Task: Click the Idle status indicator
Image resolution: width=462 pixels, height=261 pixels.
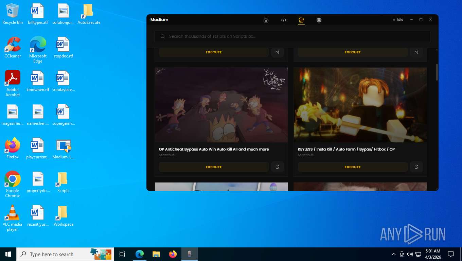Action: (398, 20)
